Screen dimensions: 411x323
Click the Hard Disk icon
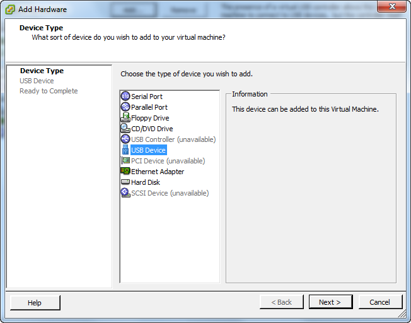[x=125, y=182]
